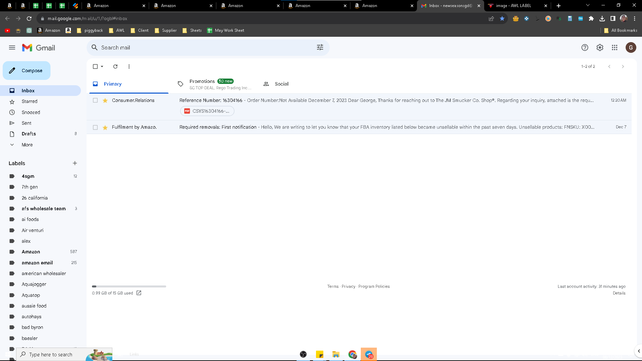The image size is (642, 361).
Task: Open Chrome extensions puzzle icon
Action: tap(591, 18)
